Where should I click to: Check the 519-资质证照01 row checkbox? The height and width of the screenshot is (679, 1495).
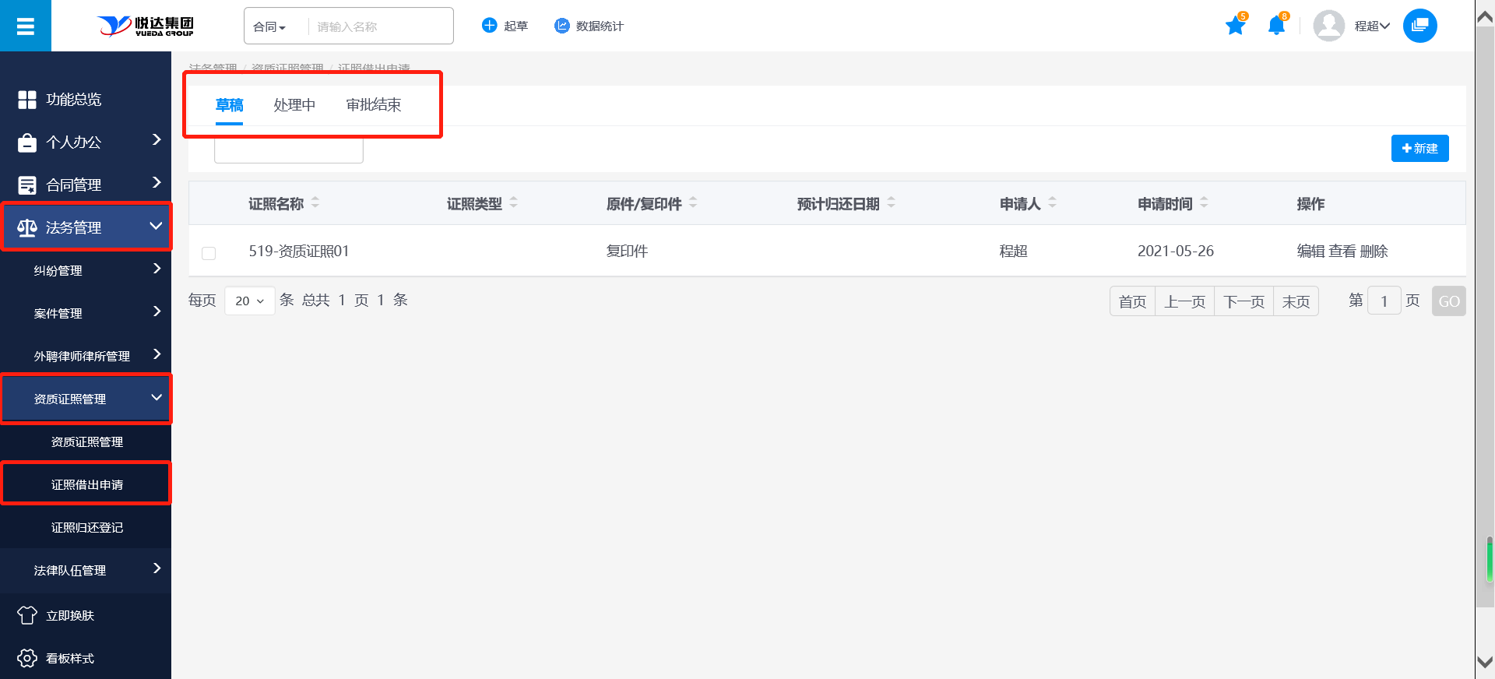click(209, 253)
